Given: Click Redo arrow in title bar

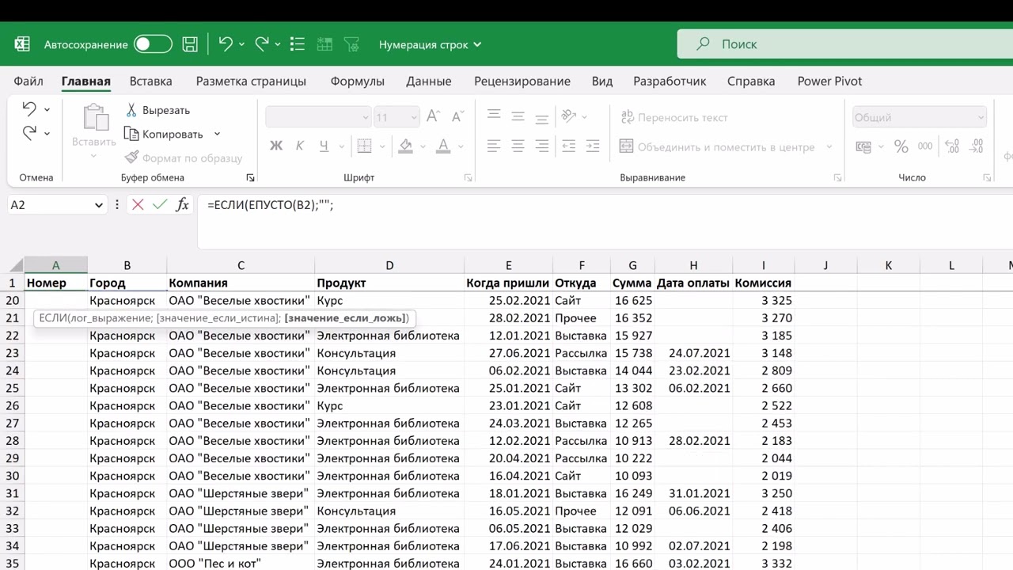Looking at the screenshot, I should [x=262, y=44].
